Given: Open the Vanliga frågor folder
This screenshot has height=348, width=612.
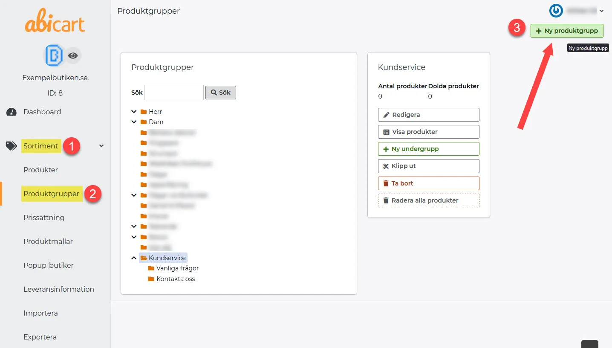Looking at the screenshot, I should click(x=173, y=268).
